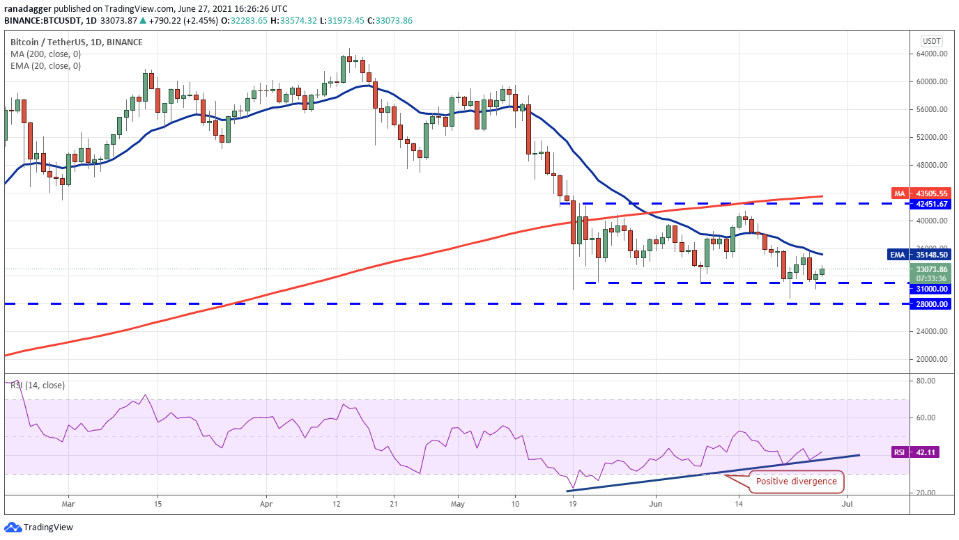Click the 64000.00 price axis label

(x=930, y=54)
